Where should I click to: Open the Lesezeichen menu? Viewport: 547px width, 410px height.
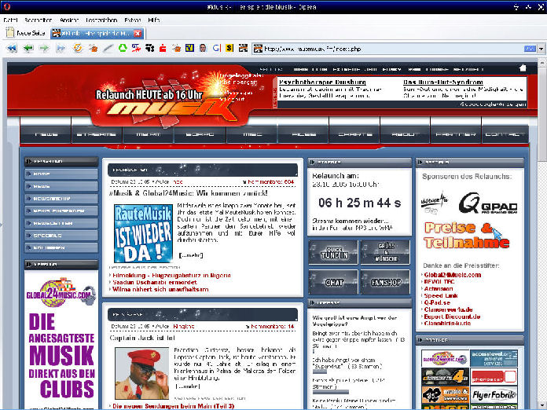[x=101, y=20]
